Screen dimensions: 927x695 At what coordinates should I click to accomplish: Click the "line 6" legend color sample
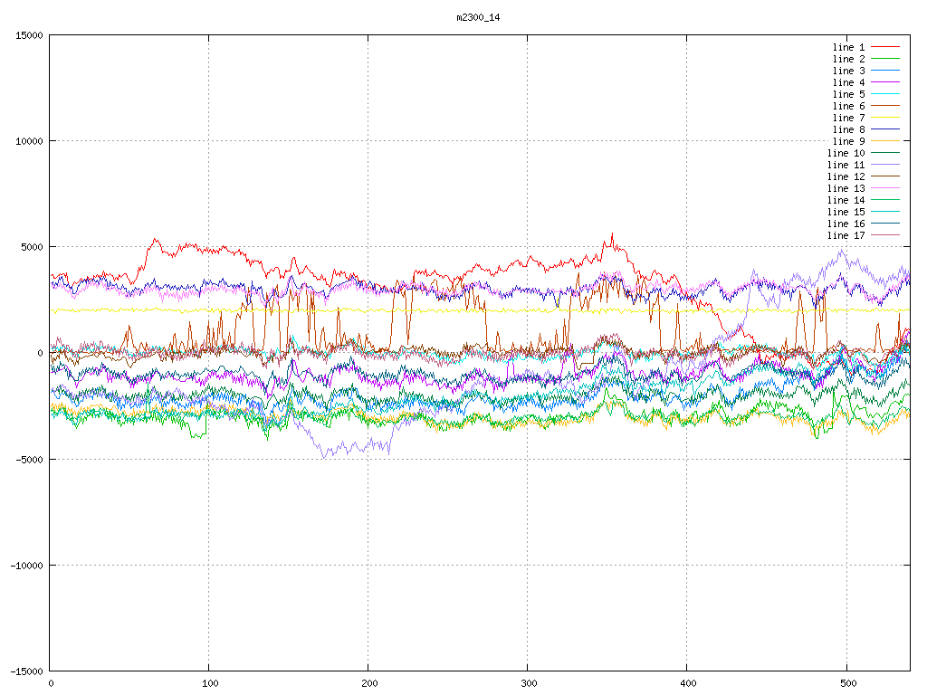tap(885, 106)
